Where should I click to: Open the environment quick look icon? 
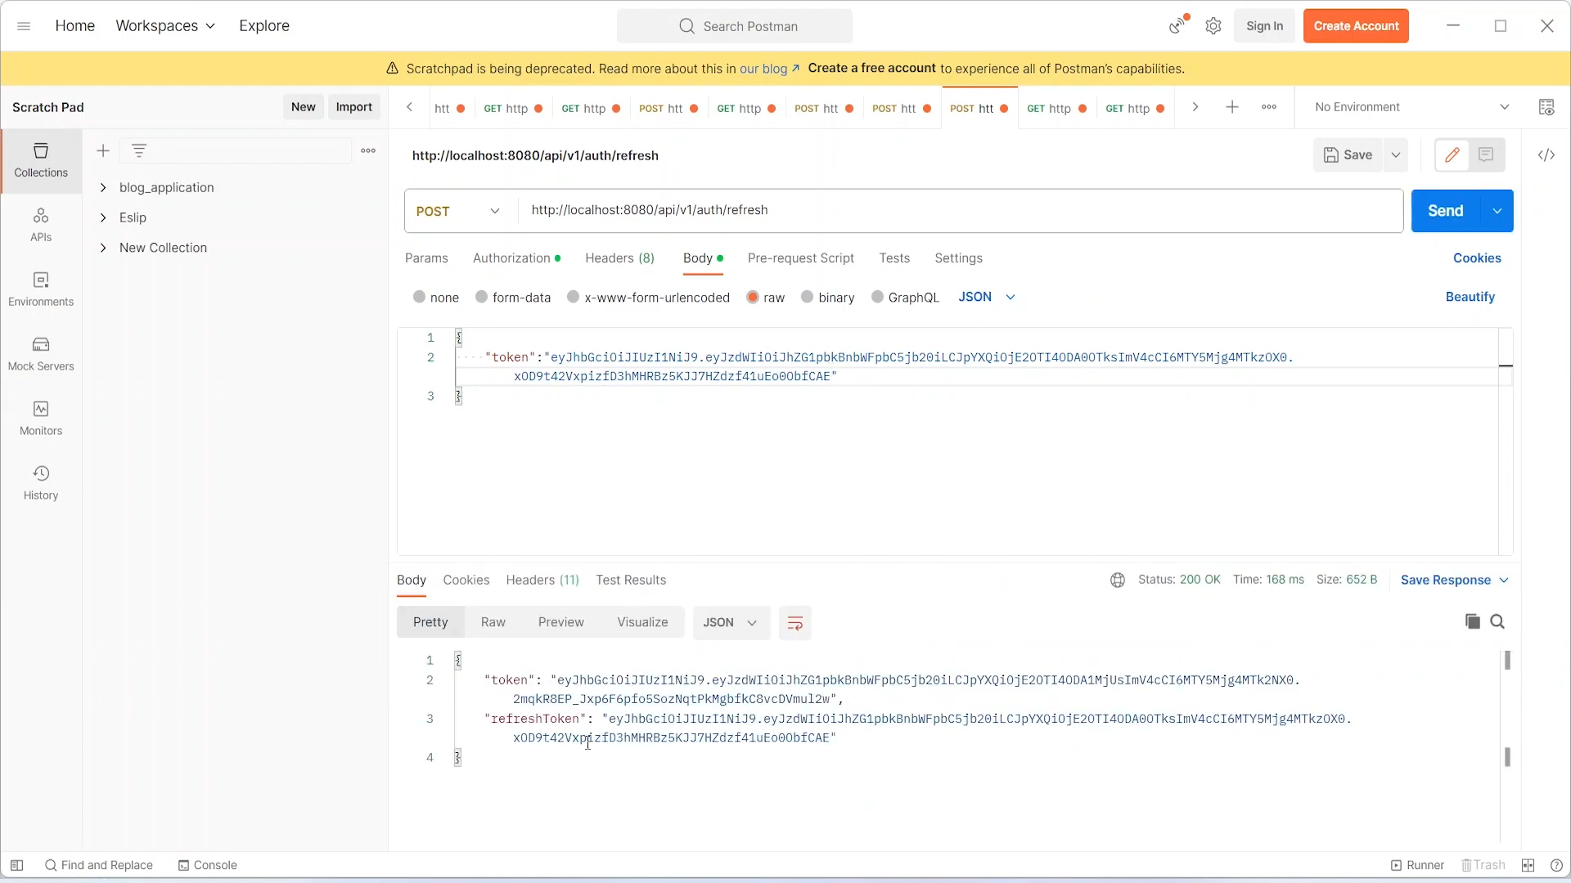click(1546, 107)
